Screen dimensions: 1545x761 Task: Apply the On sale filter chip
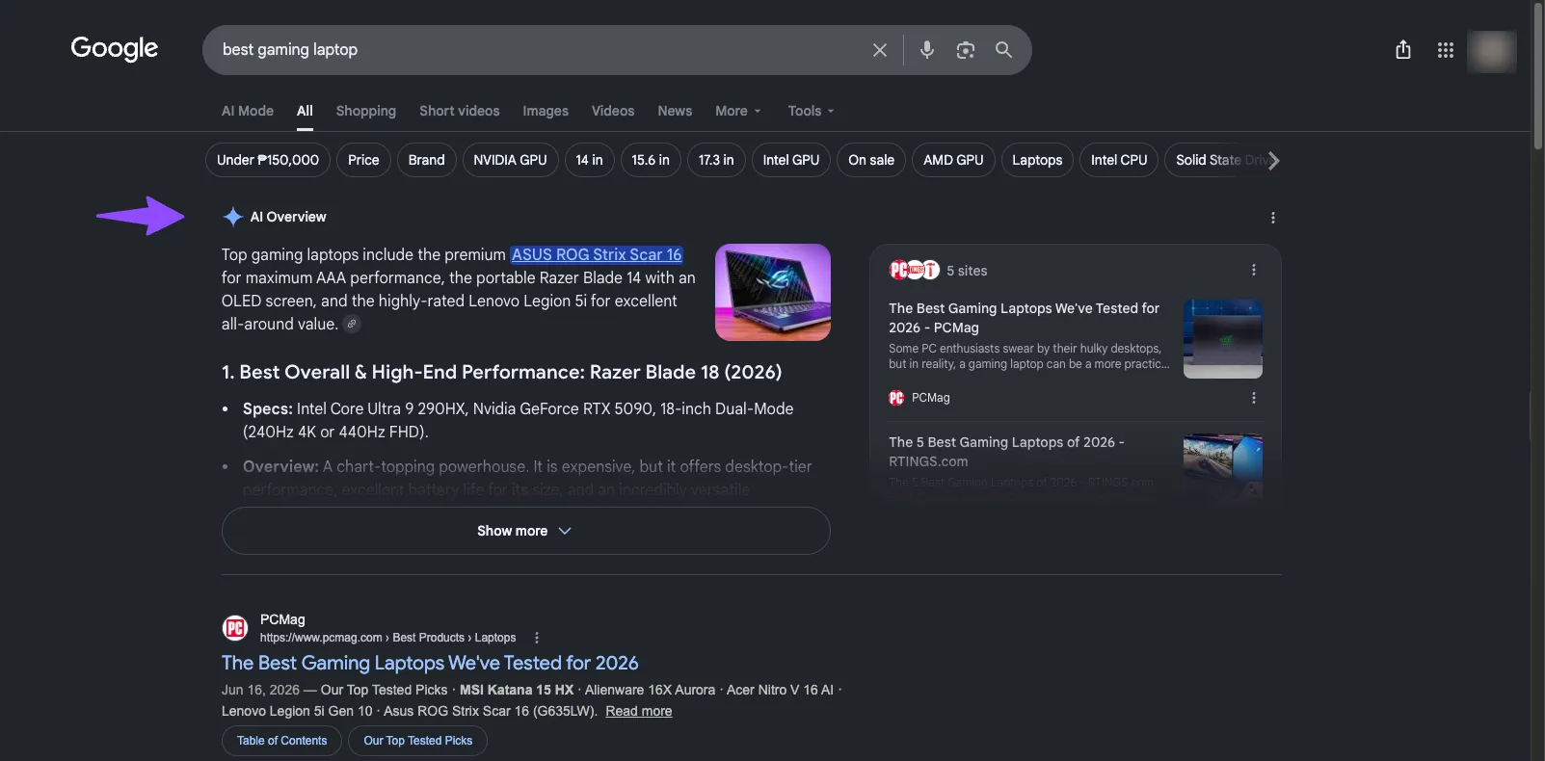(x=871, y=160)
